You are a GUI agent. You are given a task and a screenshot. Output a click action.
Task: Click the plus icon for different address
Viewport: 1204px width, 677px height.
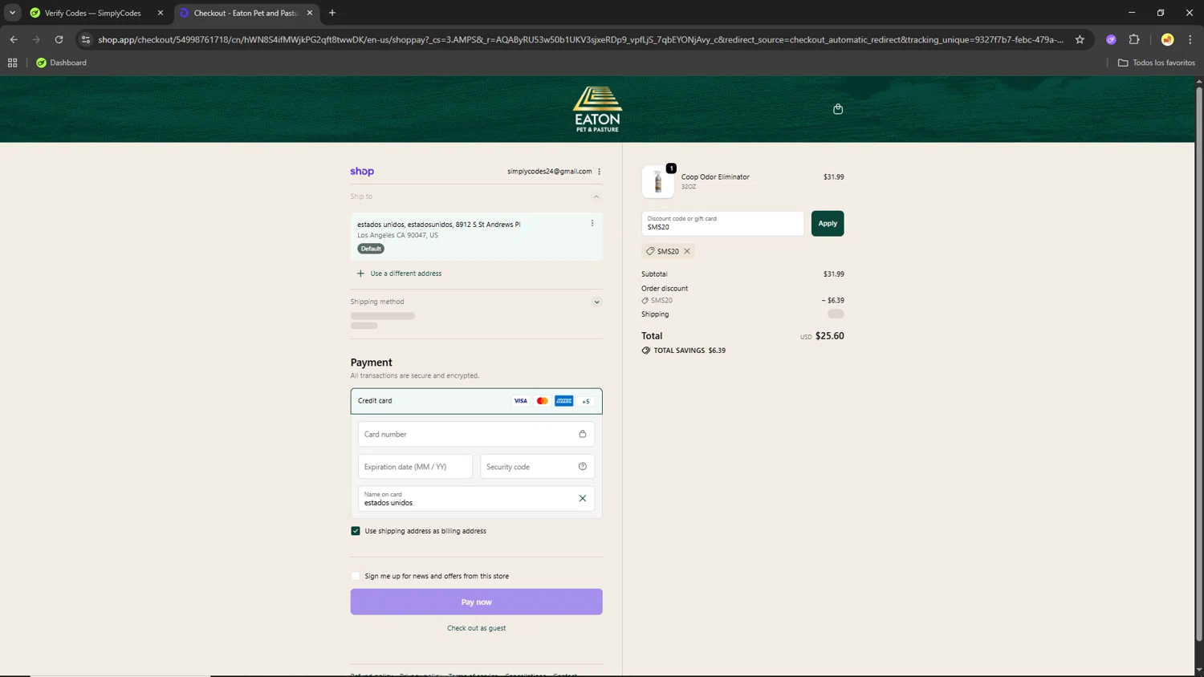(360, 274)
